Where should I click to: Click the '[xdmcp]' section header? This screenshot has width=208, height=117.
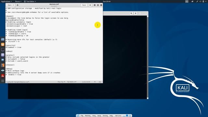coord(9,51)
